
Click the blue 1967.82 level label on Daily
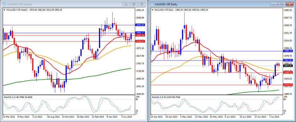pos(288,60)
